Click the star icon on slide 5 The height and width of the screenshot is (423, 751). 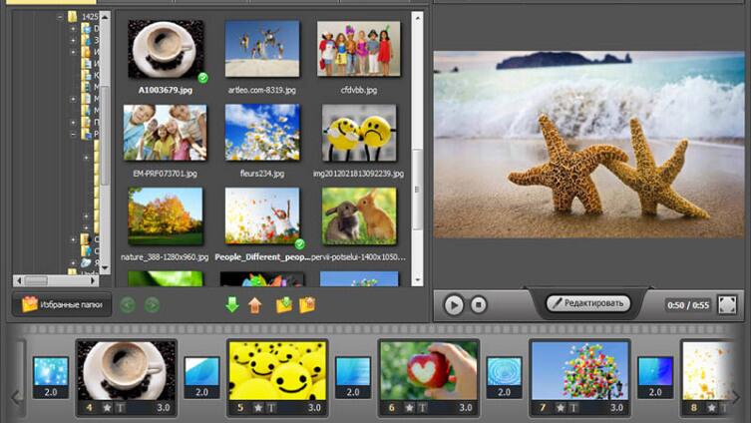click(258, 408)
